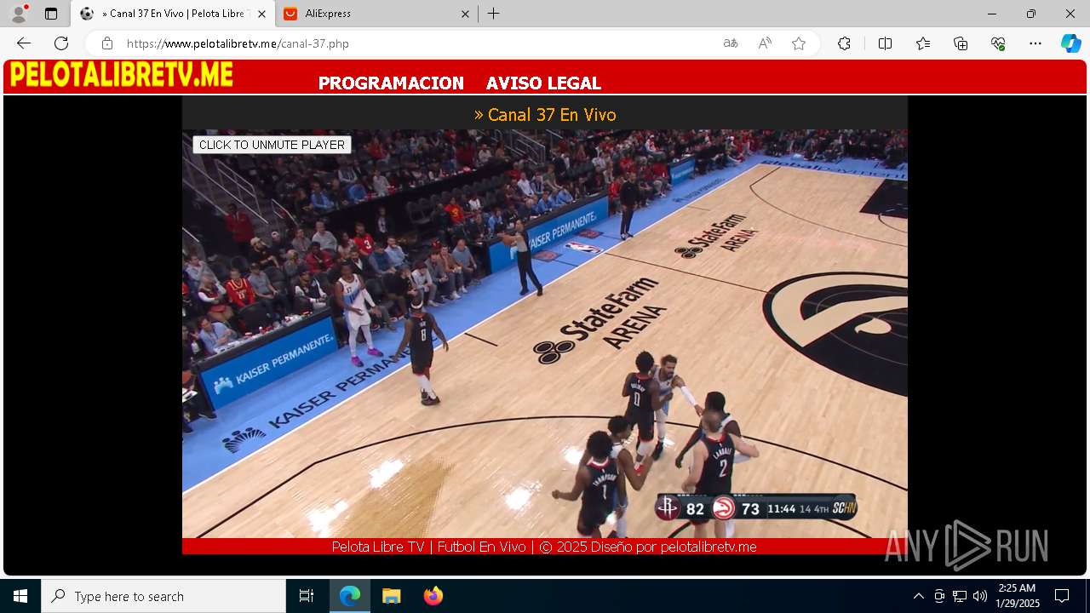Click the game score overlay in video

coord(755,508)
